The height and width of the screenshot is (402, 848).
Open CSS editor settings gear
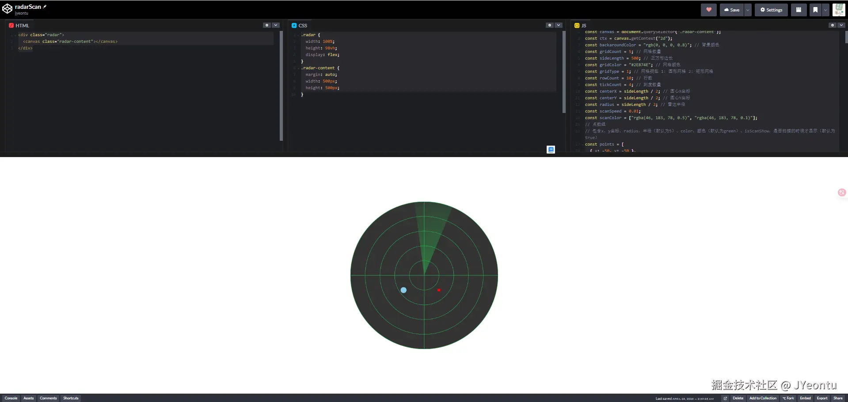[549, 25]
